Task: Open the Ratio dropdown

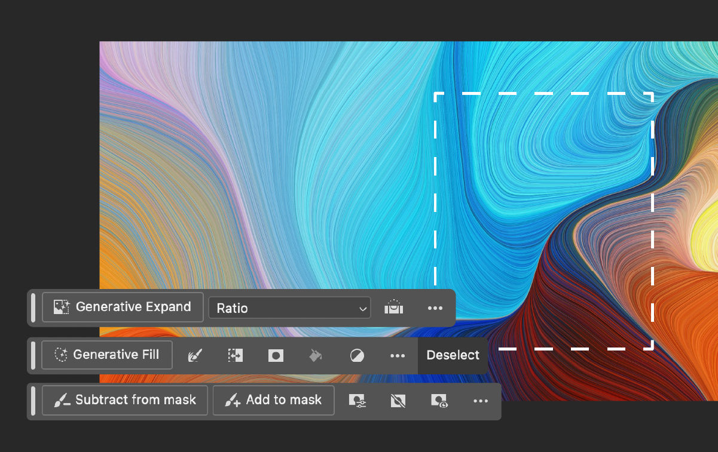Action: click(x=290, y=308)
